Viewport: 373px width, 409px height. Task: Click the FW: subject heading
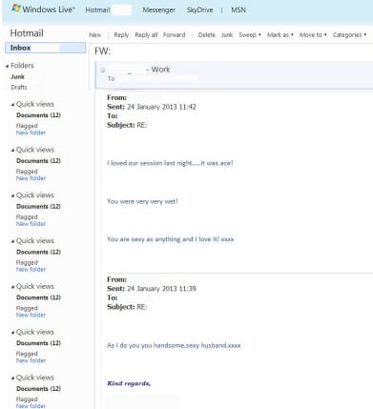click(x=102, y=51)
